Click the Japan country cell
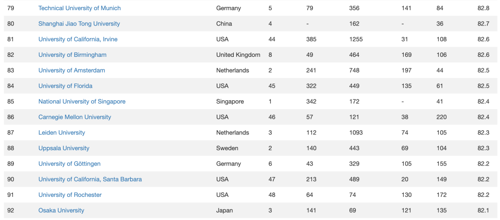 click(225, 211)
